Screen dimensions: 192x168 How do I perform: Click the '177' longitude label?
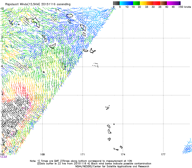click(x=163, y=155)
